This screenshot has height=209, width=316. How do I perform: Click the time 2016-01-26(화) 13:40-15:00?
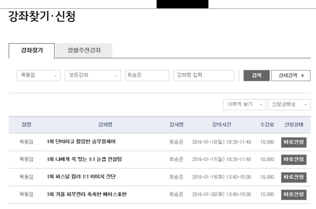(x=222, y=195)
